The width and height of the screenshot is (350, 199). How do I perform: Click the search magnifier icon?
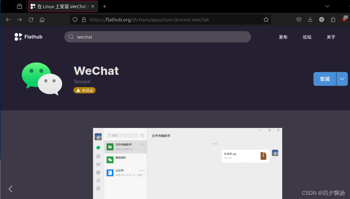point(71,37)
